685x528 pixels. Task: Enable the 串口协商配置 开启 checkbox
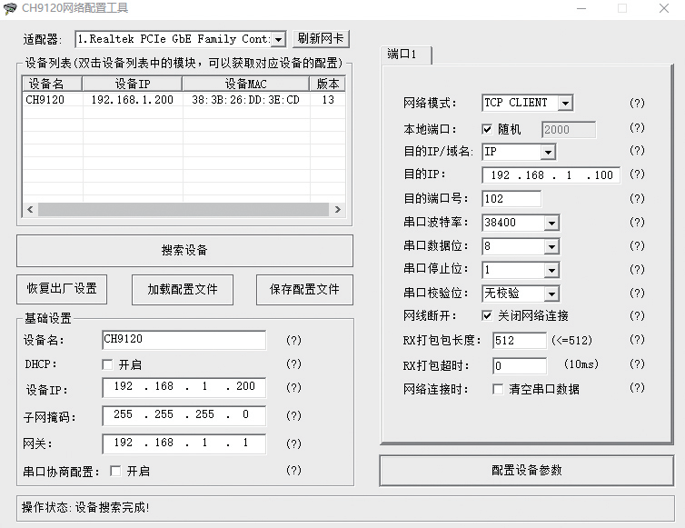115,471
